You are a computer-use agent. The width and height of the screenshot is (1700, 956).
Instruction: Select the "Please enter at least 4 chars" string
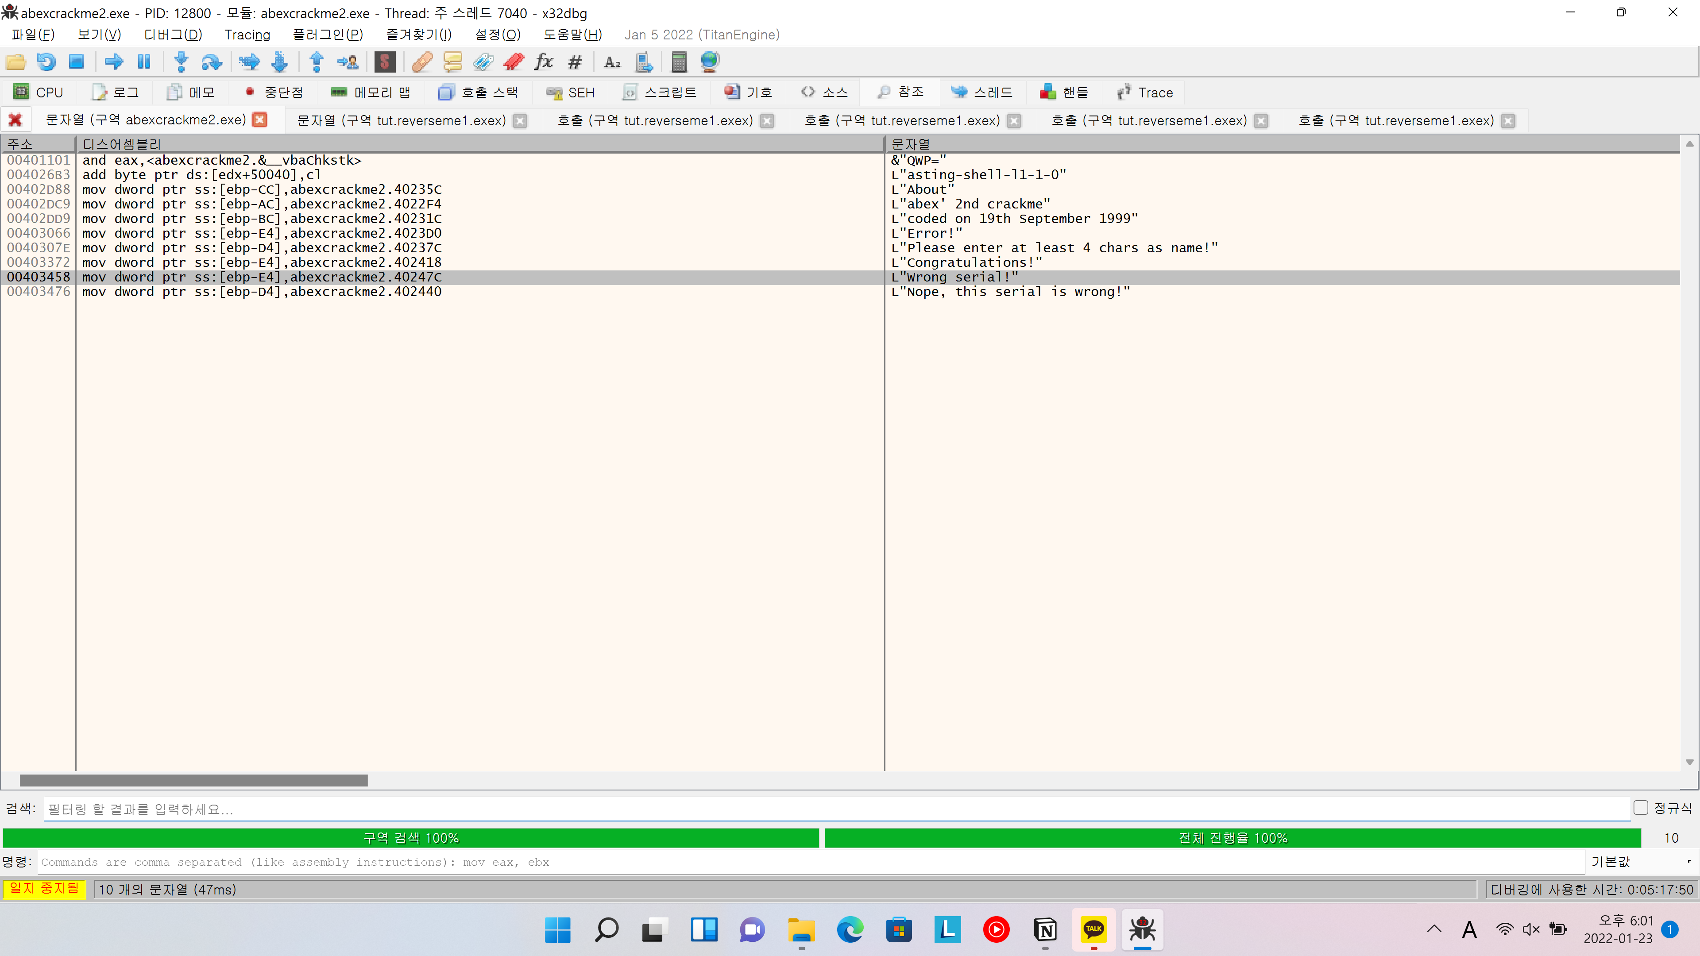pyautogui.click(x=1055, y=248)
